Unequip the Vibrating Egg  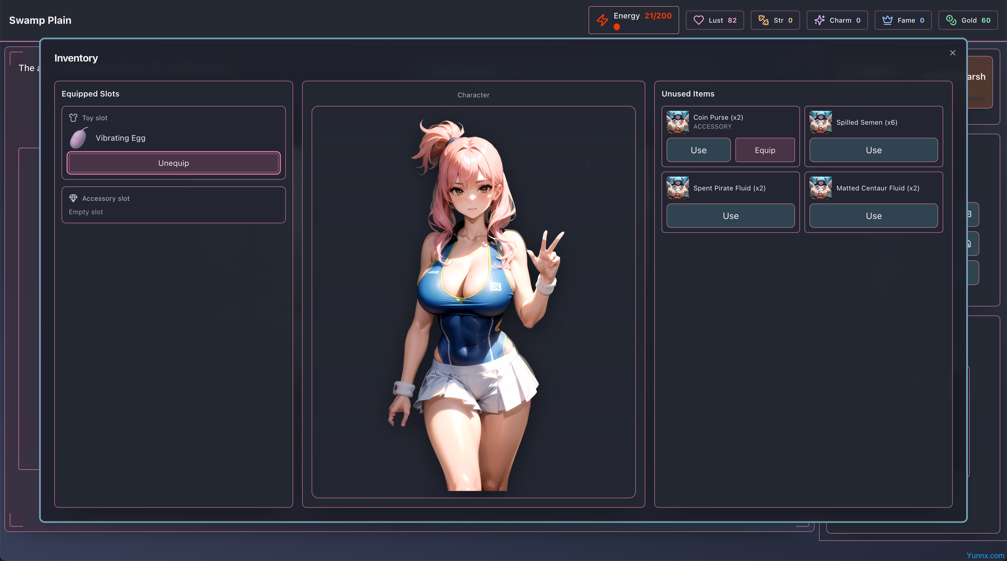coord(173,163)
